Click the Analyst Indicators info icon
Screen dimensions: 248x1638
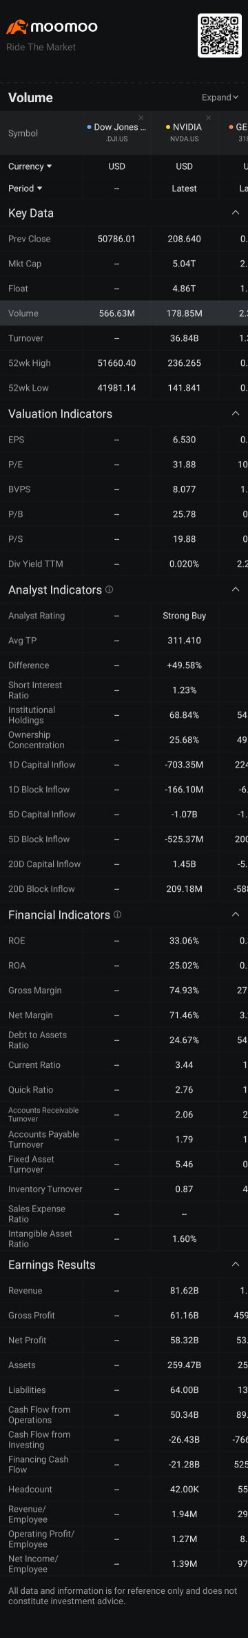(x=110, y=589)
